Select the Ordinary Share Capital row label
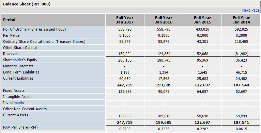The height and width of the screenshot is (133, 261). pyautogui.click(x=44, y=41)
